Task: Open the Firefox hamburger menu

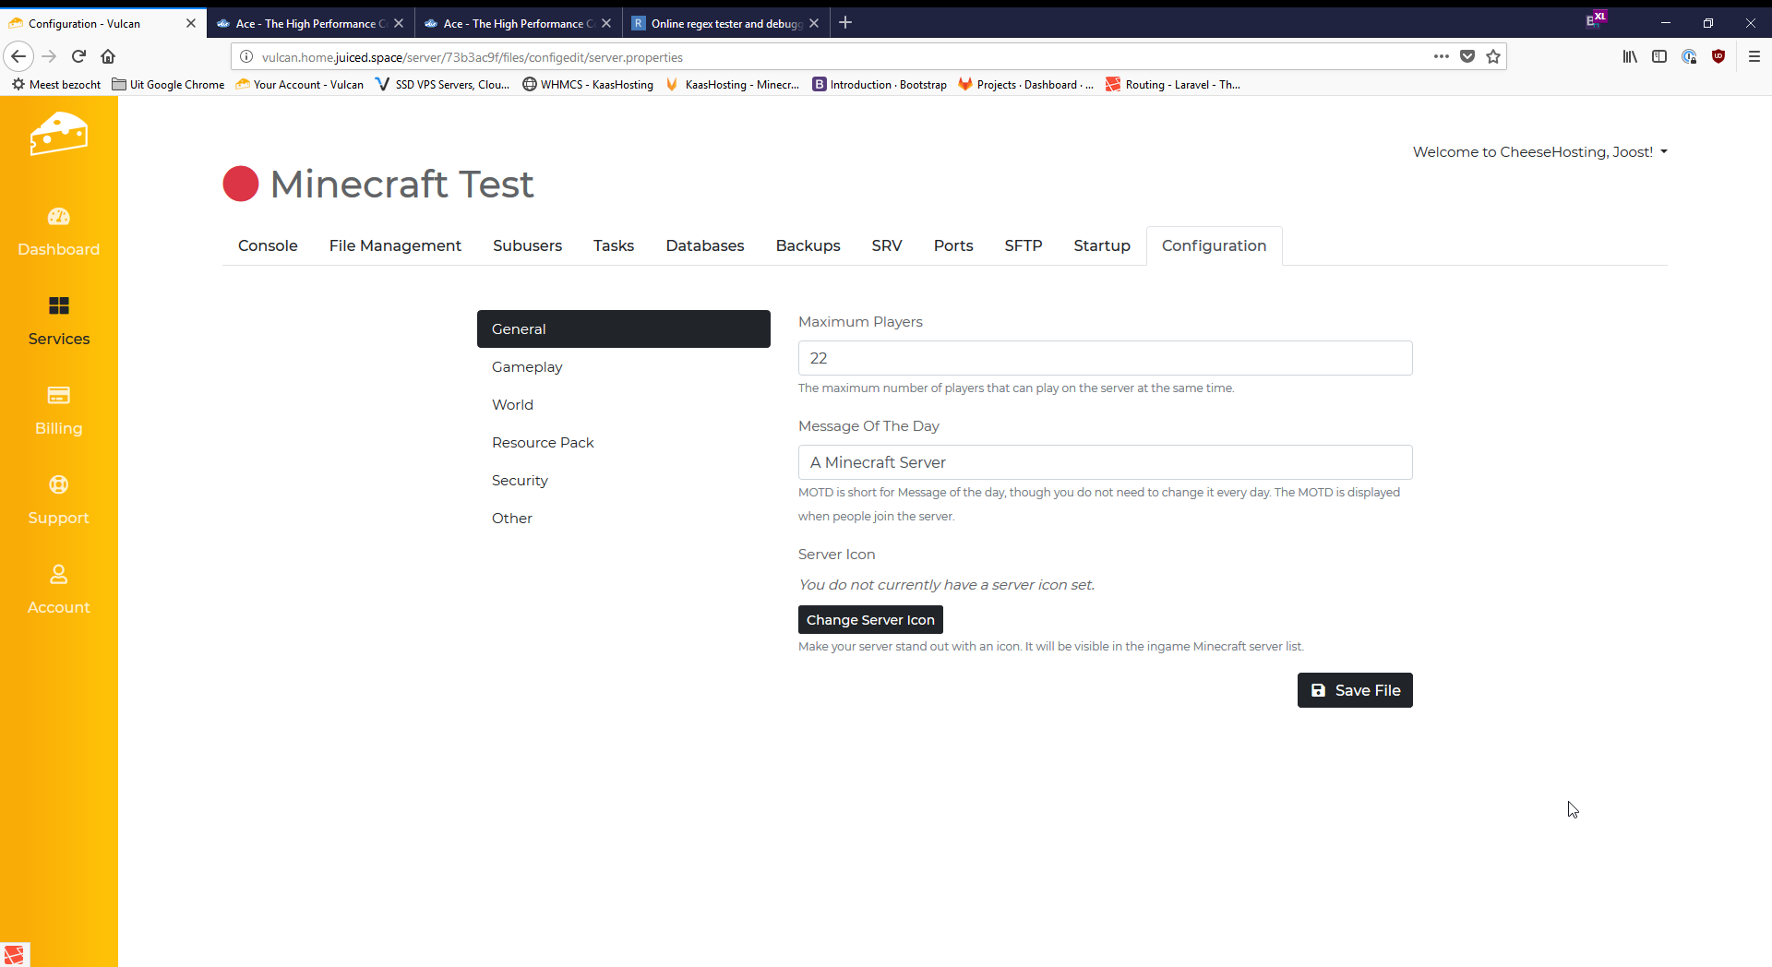Action: click(x=1754, y=57)
